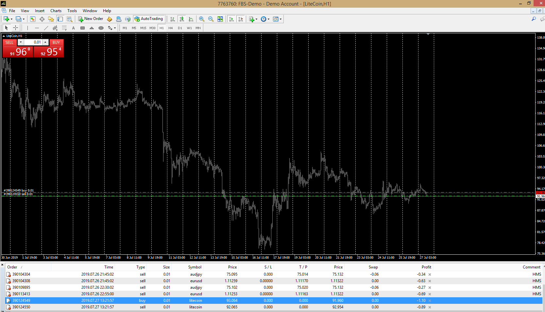
Task: Switch timeframe to D1
Action: [180, 28]
